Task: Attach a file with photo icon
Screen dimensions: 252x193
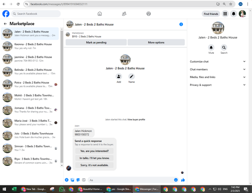Action: tap(73, 180)
